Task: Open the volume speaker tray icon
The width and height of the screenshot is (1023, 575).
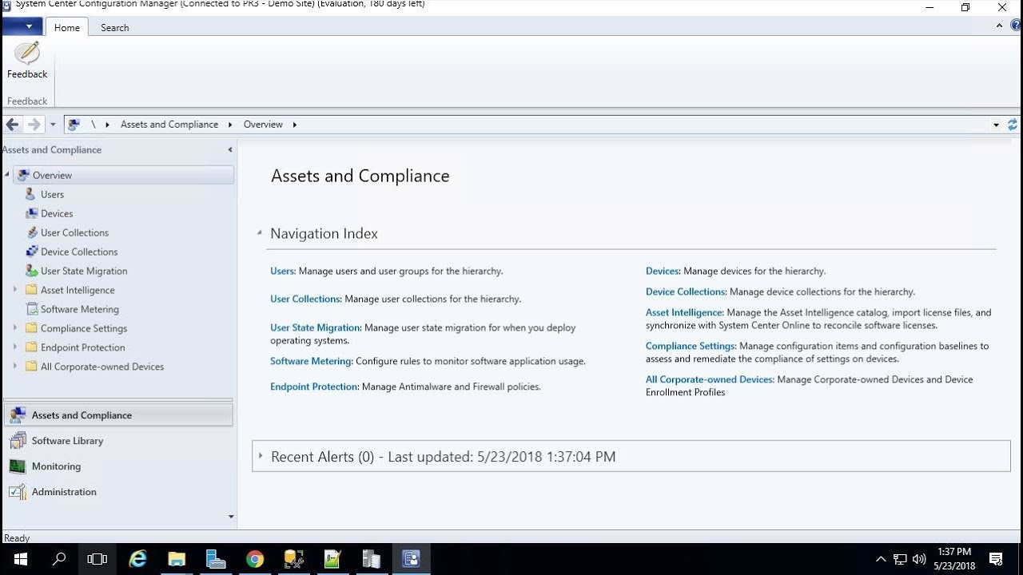Action: [x=919, y=559]
